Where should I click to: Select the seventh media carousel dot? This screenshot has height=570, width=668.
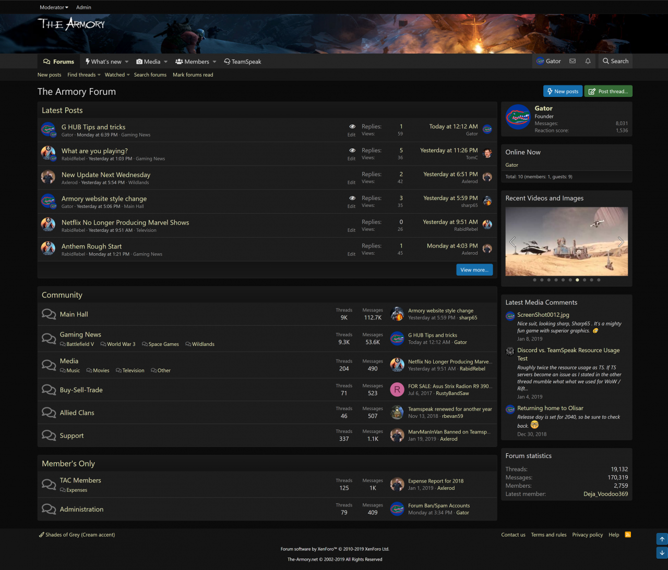[x=577, y=280]
